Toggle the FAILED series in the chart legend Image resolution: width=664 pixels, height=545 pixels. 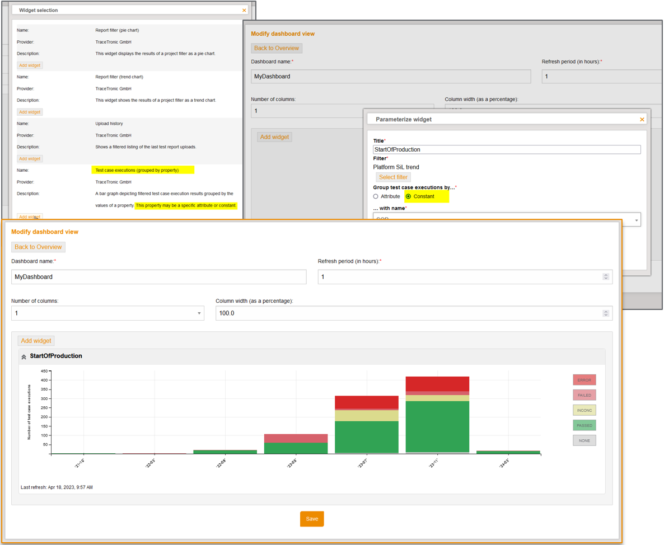point(584,394)
